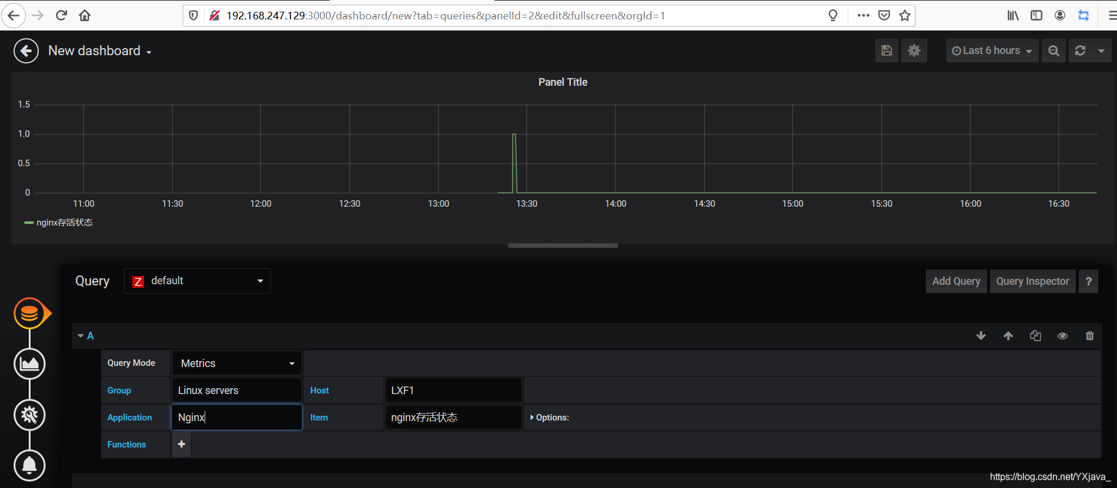Open Firefox account icon

1060,15
